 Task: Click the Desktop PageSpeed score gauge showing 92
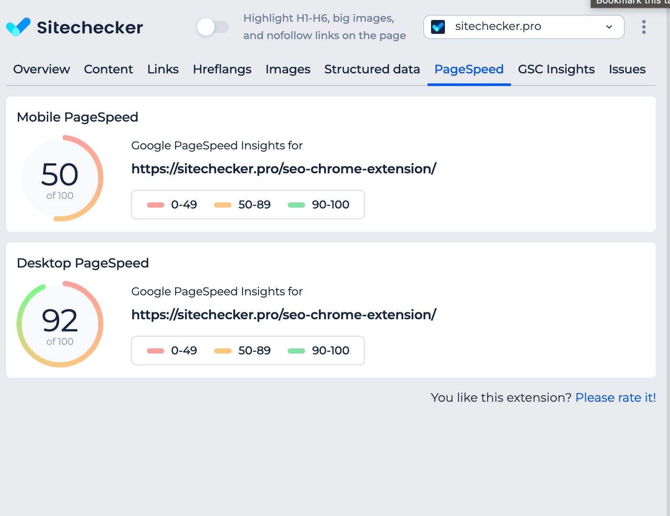tap(60, 324)
